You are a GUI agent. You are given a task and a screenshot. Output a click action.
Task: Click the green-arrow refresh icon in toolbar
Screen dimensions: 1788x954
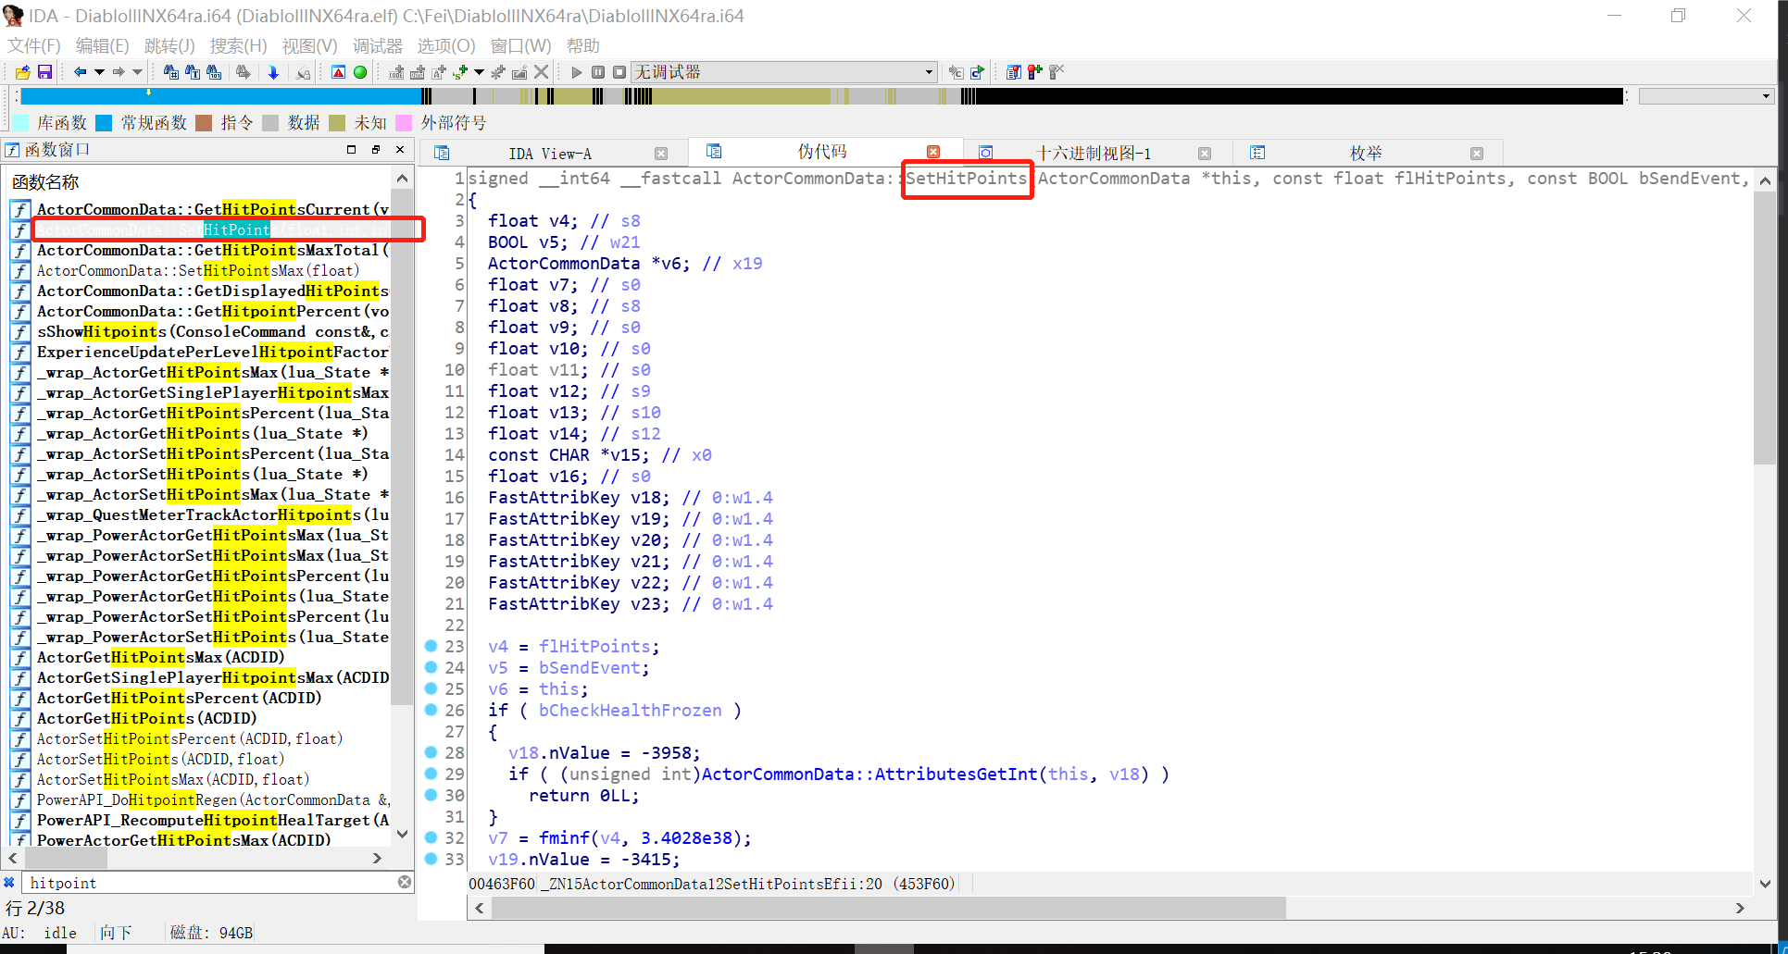(x=977, y=72)
